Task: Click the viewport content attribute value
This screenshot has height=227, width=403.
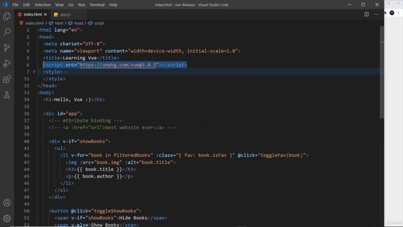Action: 183,51
